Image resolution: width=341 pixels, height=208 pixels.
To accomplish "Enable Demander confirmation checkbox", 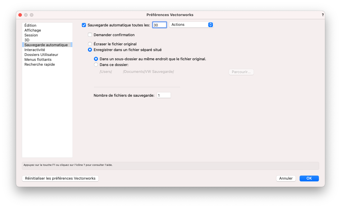I will point(90,35).
